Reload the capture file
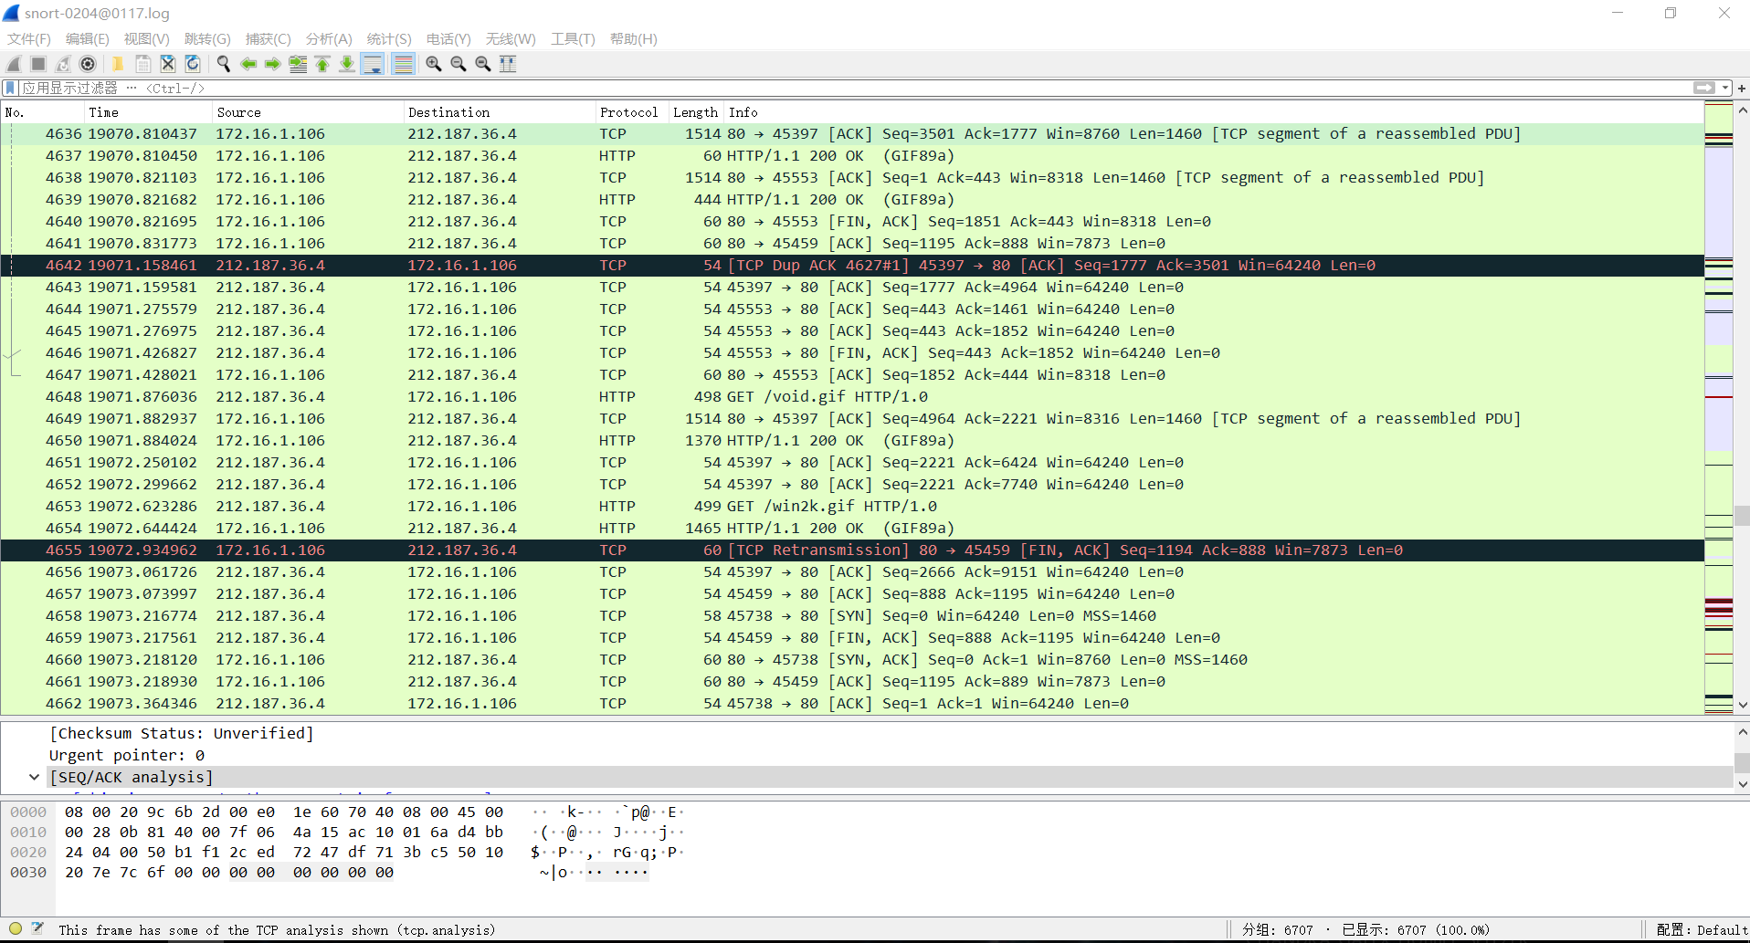This screenshot has width=1750, height=943. click(x=193, y=64)
